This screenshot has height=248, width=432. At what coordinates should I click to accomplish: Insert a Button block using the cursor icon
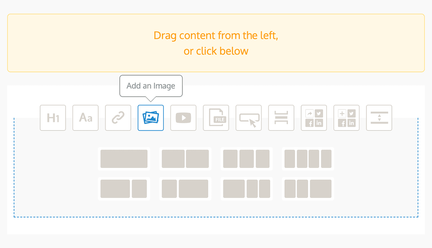pos(248,118)
